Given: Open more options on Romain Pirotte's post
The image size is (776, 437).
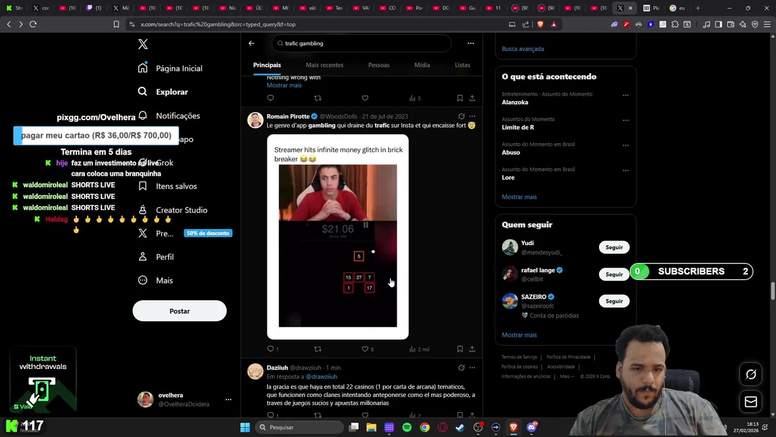Looking at the screenshot, I should [x=472, y=116].
